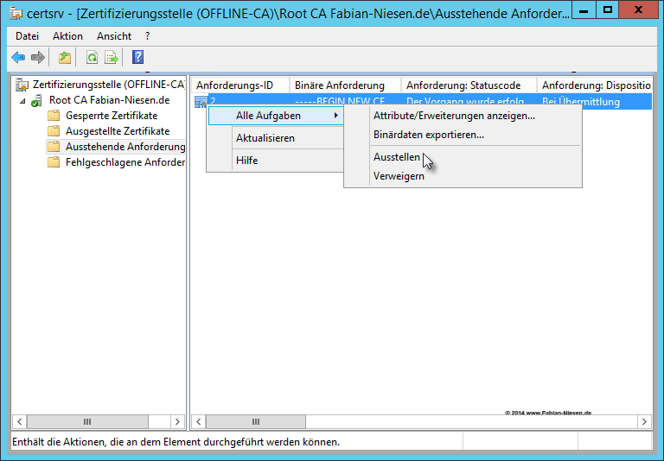Sort by Anforderung: Statuscode column header
Viewport: 664px width, 461px height.
point(469,85)
